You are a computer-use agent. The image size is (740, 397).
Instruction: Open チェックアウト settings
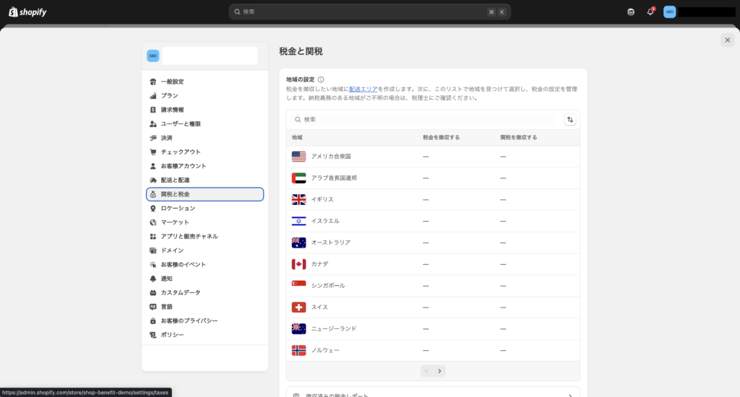[205, 152]
